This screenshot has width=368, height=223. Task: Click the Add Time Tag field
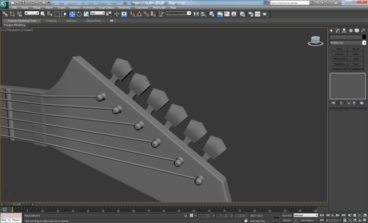[x=260, y=221]
